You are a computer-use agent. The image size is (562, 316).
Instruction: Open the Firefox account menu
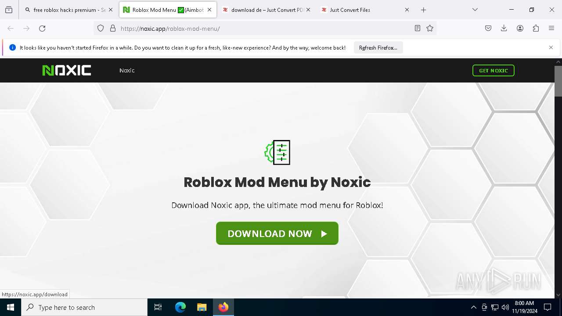[520, 28]
